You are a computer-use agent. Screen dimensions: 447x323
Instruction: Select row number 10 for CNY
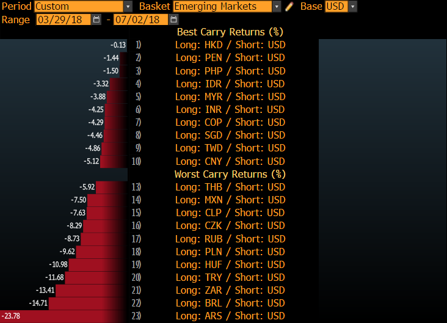pos(136,161)
